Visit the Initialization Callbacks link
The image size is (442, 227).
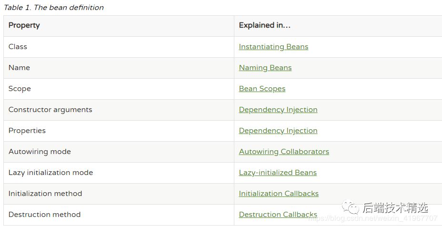(279, 194)
